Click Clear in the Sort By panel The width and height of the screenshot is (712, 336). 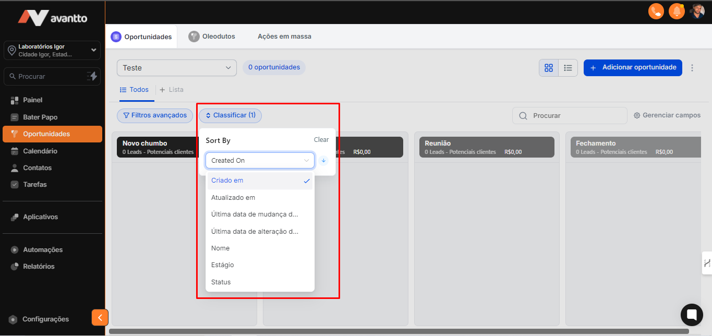(x=321, y=140)
